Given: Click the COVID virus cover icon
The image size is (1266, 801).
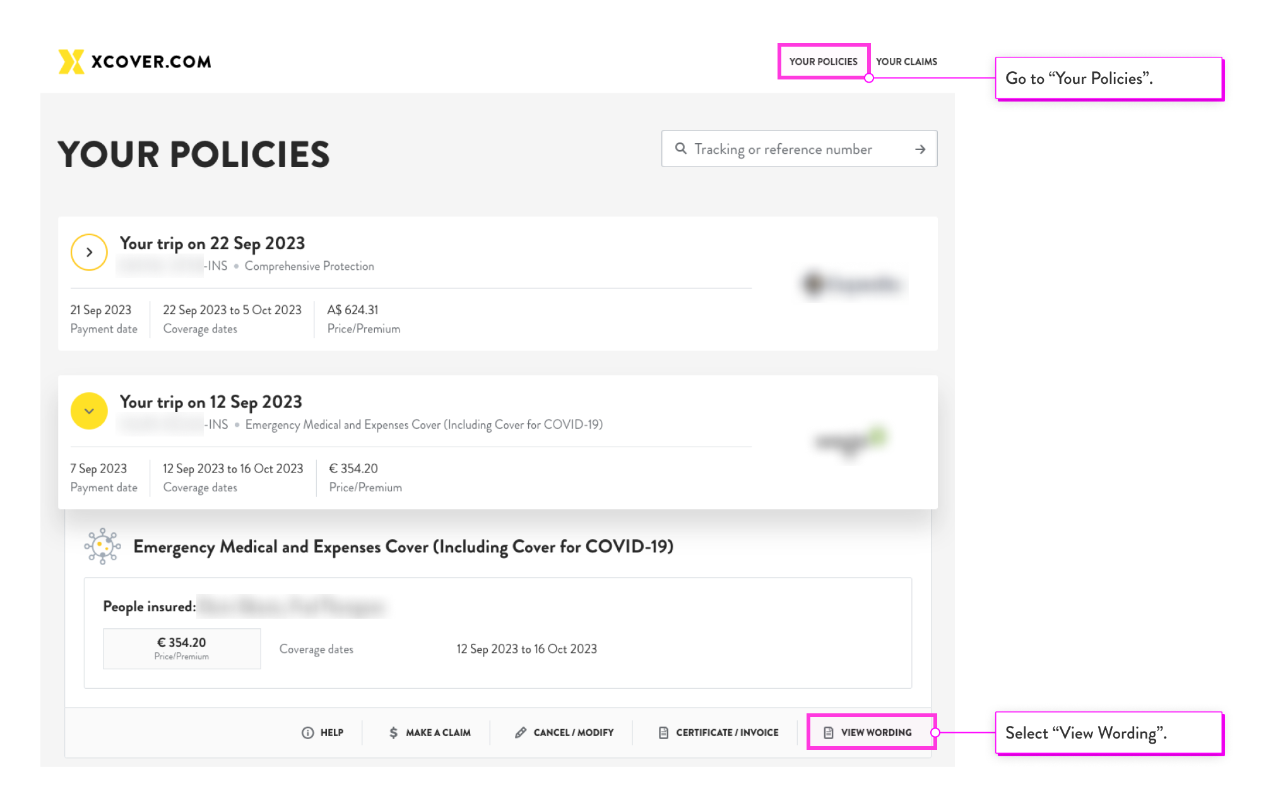Looking at the screenshot, I should tap(103, 546).
